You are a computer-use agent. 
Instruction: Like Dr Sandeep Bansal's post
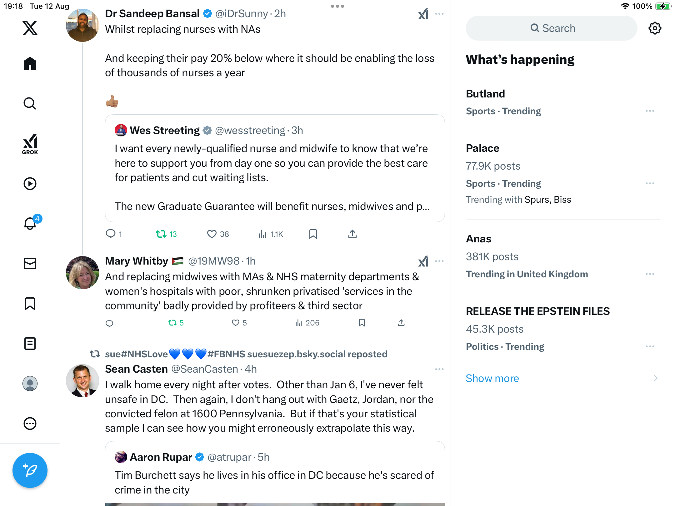pos(212,234)
